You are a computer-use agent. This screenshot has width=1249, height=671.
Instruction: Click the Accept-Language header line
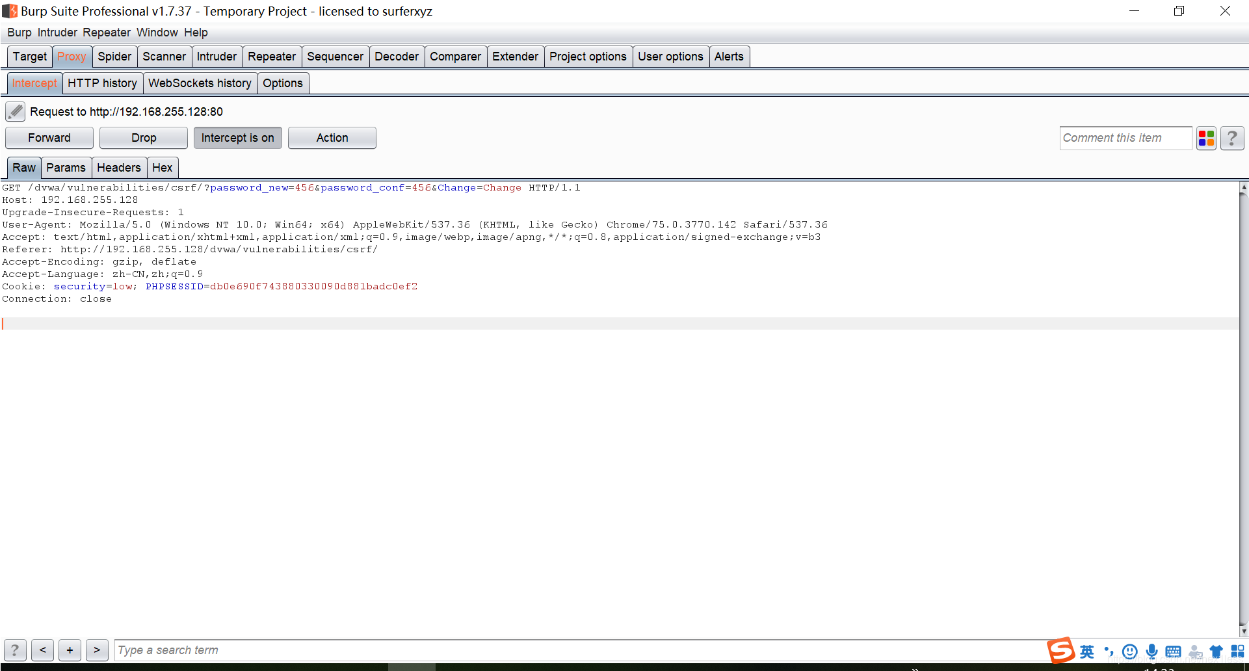[x=103, y=274]
